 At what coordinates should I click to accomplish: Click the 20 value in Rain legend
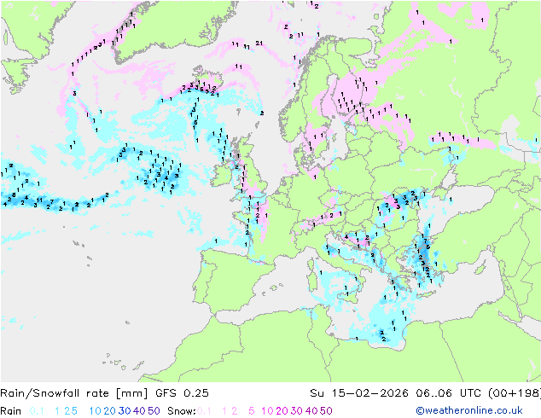coord(110,411)
